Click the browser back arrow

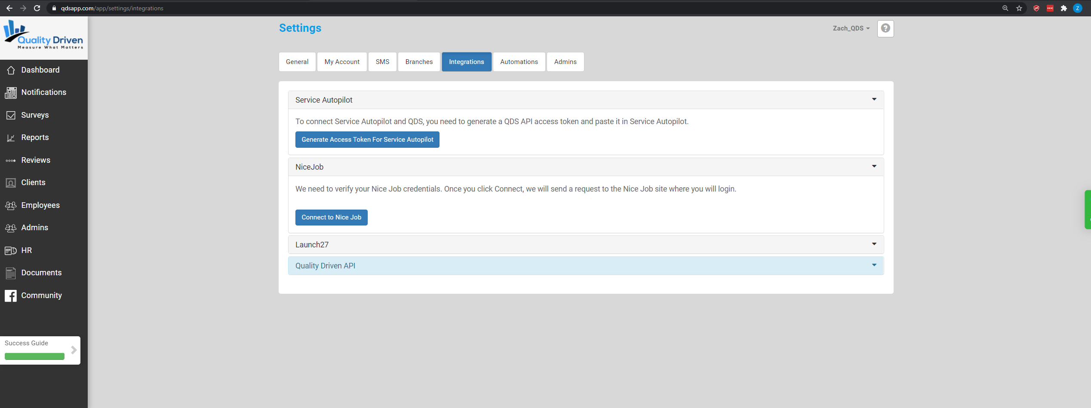[9, 8]
